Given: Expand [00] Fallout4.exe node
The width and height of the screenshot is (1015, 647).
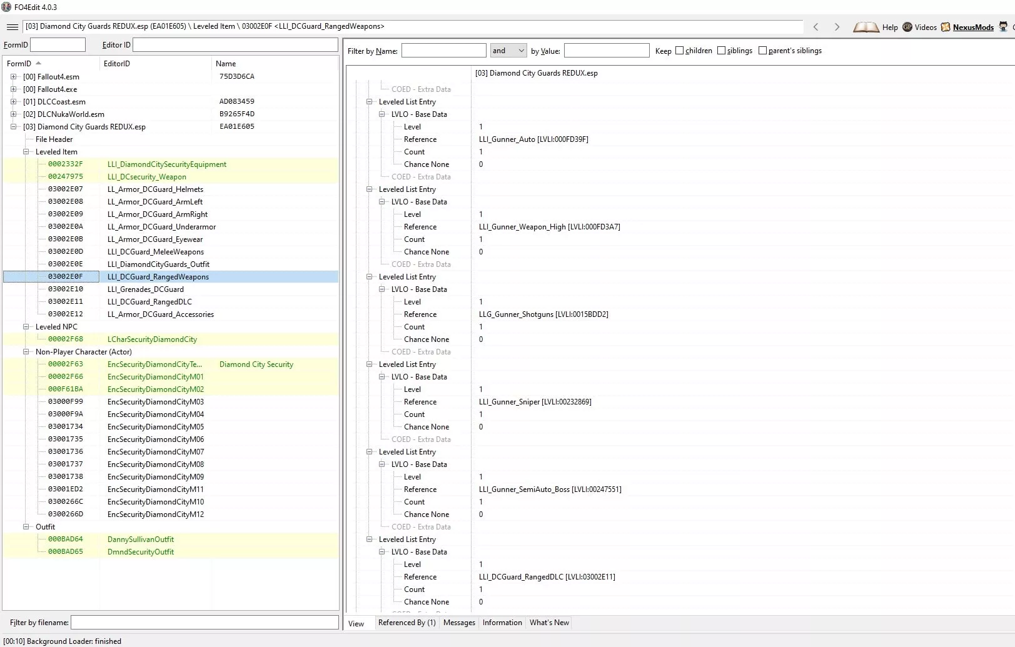Looking at the screenshot, I should pyautogui.click(x=13, y=89).
